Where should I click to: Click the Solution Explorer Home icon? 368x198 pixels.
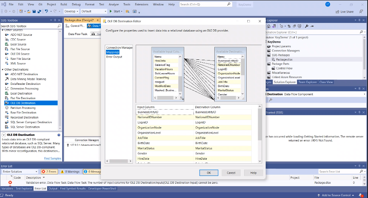click(269, 26)
